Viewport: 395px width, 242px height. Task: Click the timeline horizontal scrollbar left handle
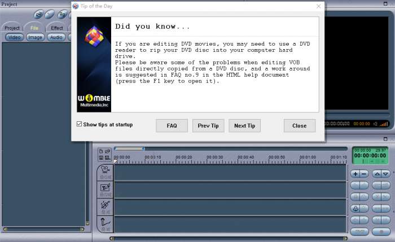(x=112, y=238)
